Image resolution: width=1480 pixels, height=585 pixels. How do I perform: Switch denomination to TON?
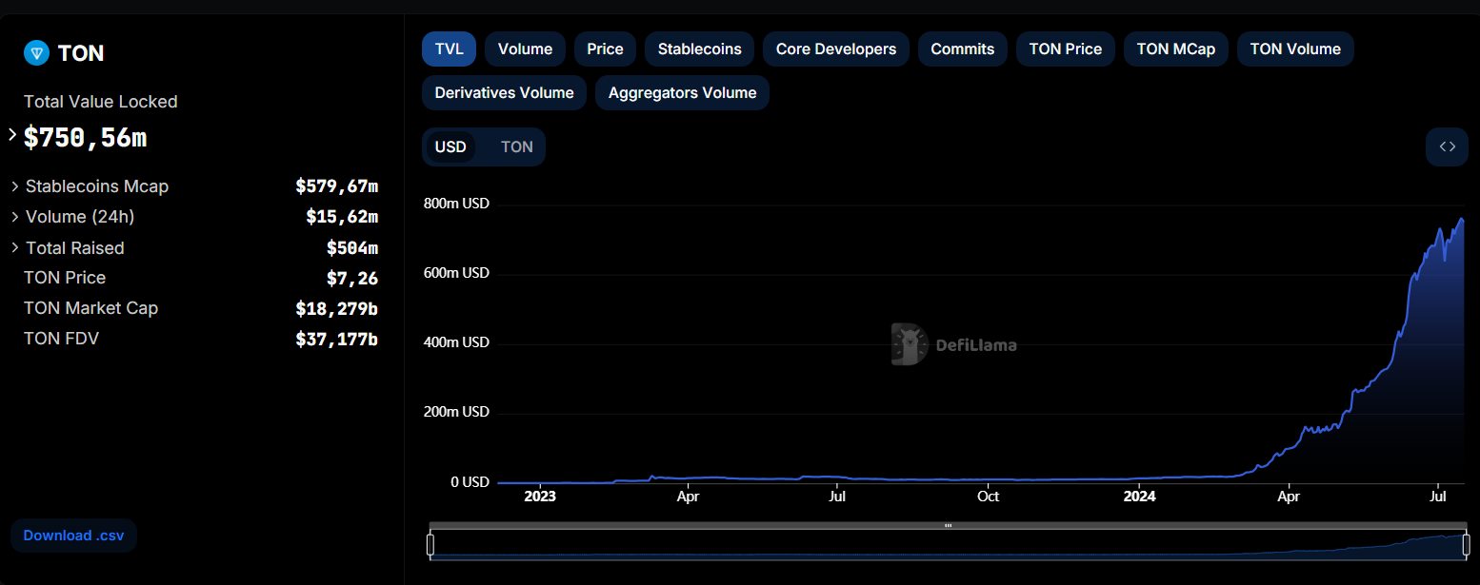[516, 147]
